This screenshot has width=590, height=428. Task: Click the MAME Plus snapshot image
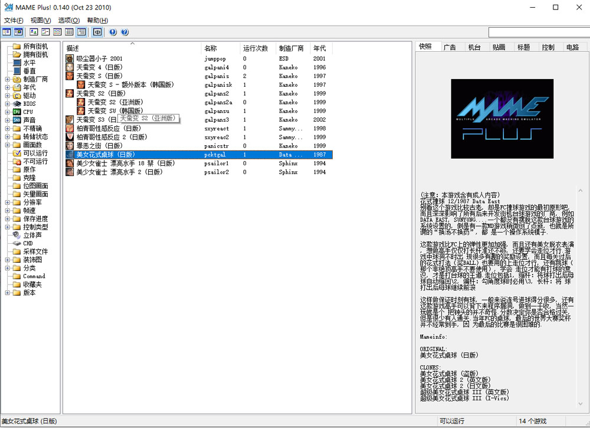(502, 119)
